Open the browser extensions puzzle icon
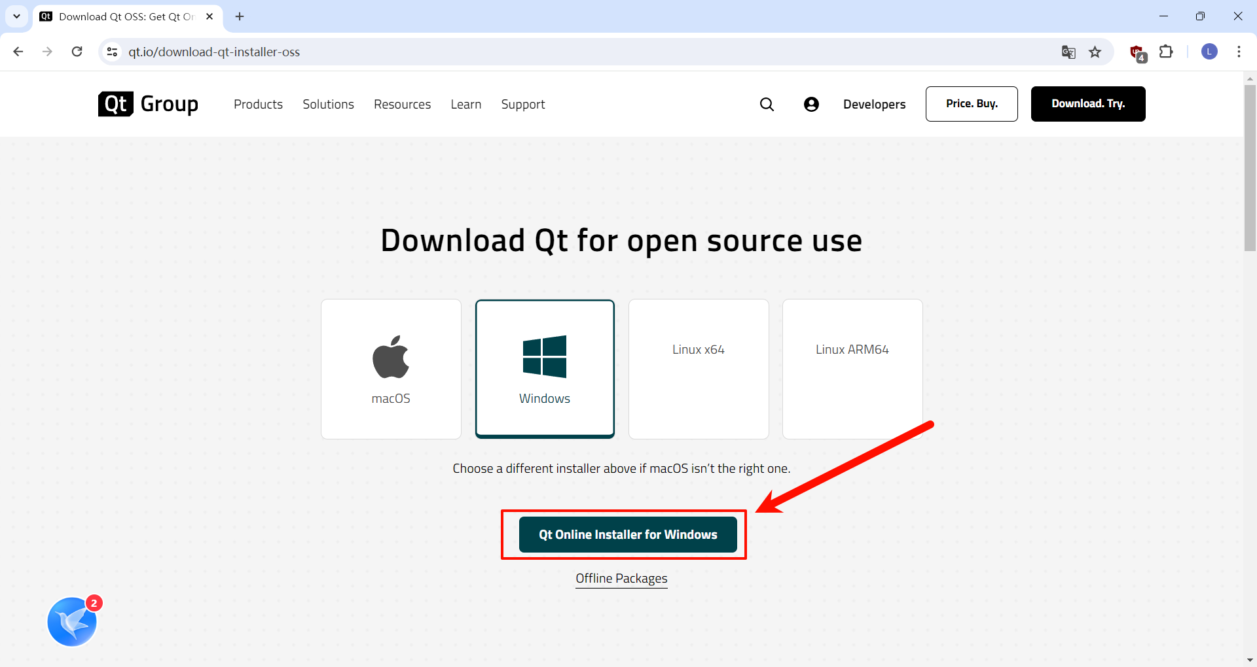 tap(1166, 52)
